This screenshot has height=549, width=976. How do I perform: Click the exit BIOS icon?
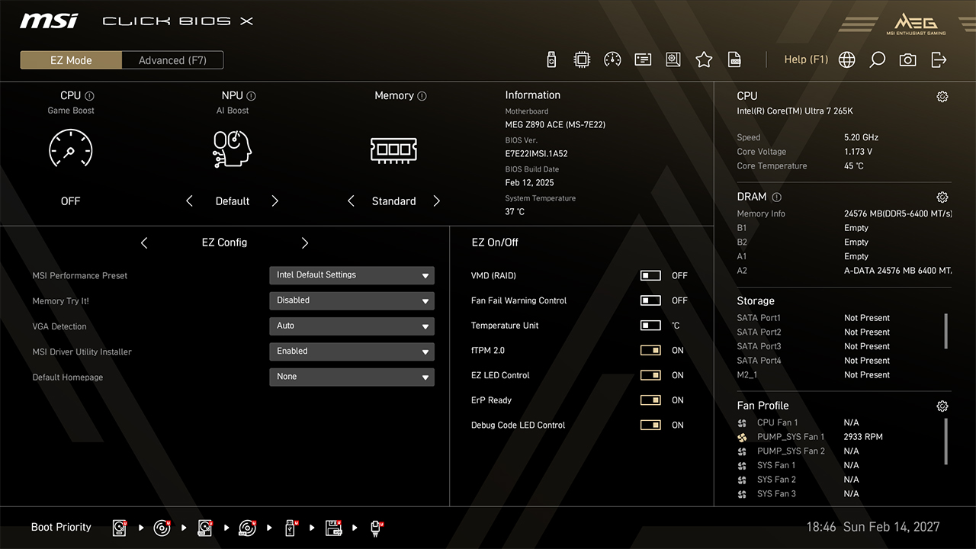[x=939, y=59]
